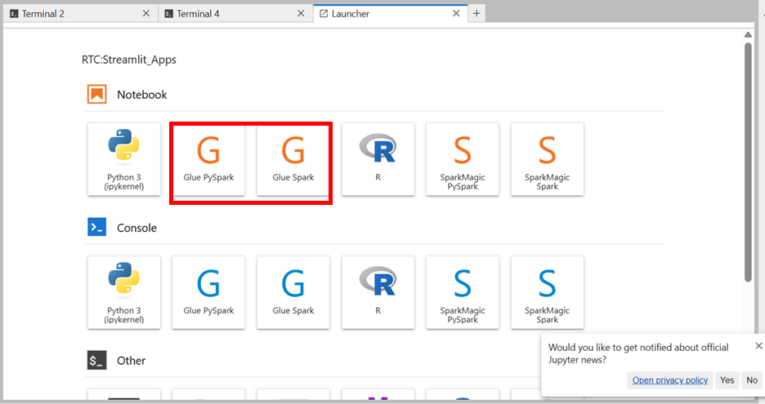This screenshot has height=404, width=765.
Task: Close the Terminal 4 tab
Action: [x=301, y=14]
